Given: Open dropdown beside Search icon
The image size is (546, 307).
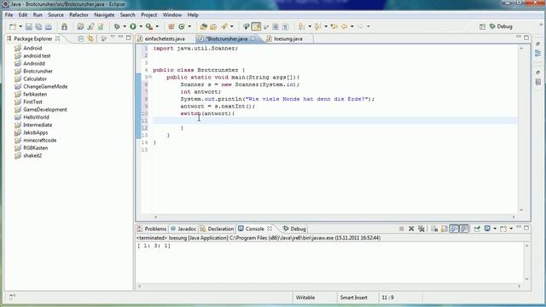Looking at the screenshot, I should pos(231,26).
